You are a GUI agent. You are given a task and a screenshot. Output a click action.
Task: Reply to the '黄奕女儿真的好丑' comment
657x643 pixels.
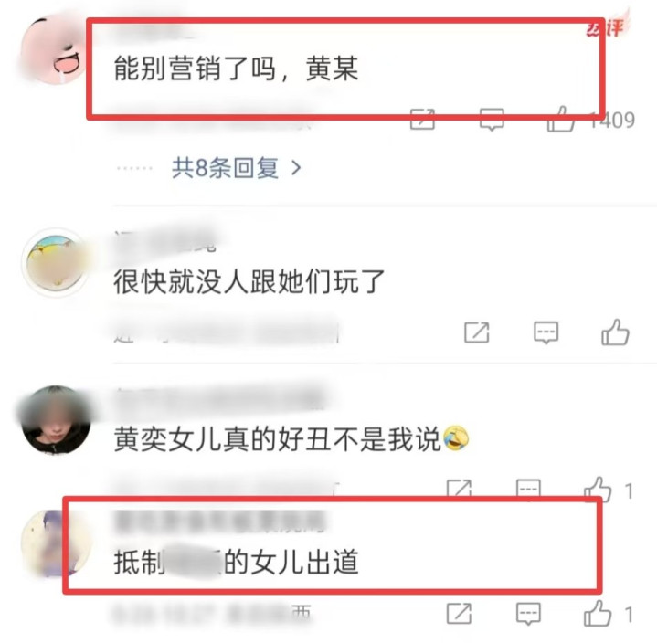pyautogui.click(x=528, y=490)
